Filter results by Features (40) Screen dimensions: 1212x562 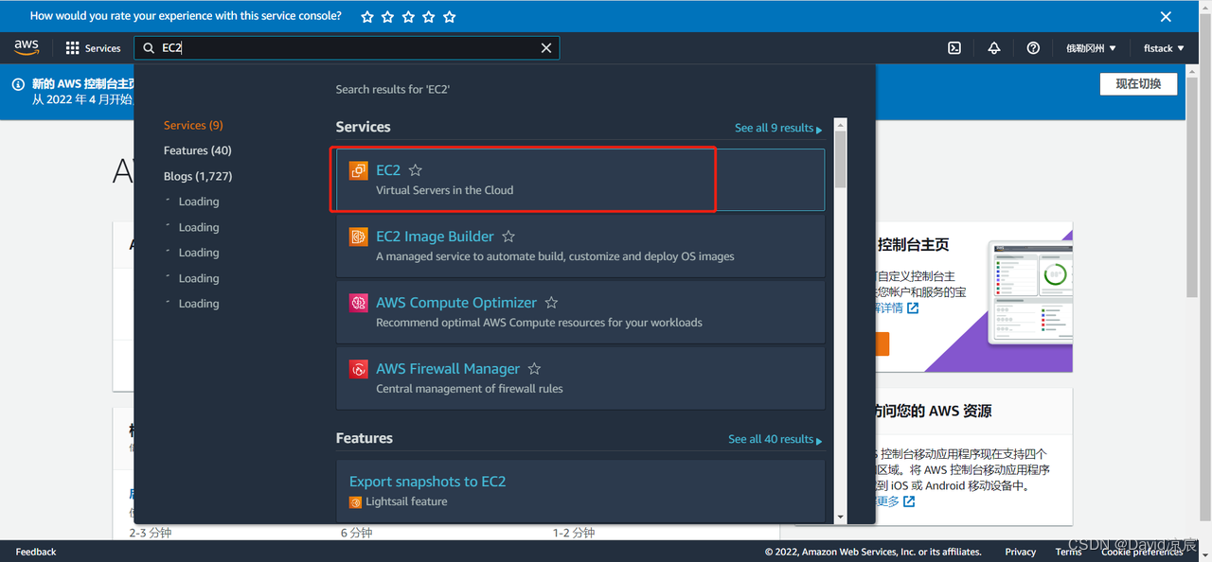tap(197, 150)
